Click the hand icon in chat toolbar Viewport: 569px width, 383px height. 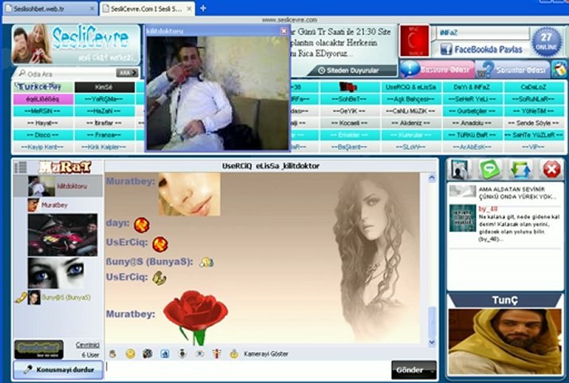[113, 353]
